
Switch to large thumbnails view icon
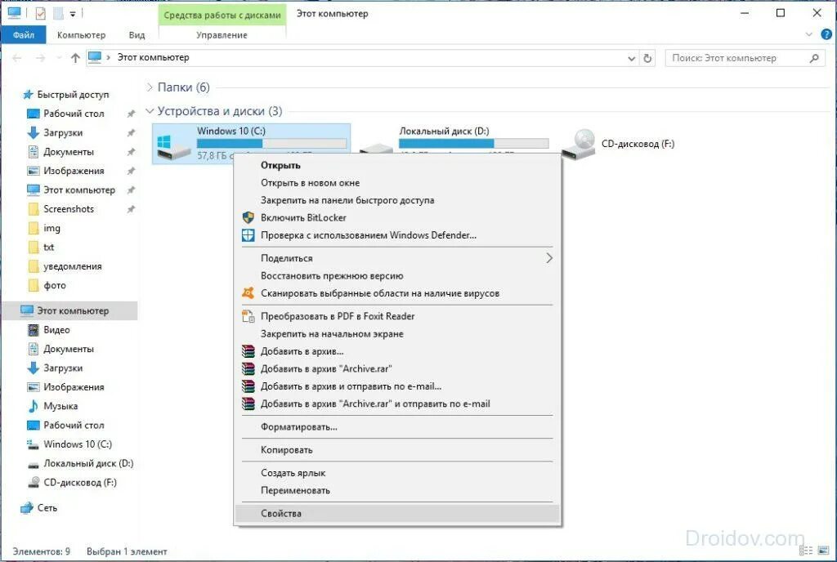coord(823,551)
